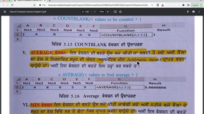204x114 pixels.
Task: Click the red MIN heading word
Action: [35, 105]
